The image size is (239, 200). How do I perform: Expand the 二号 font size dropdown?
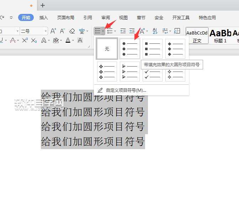point(46,31)
